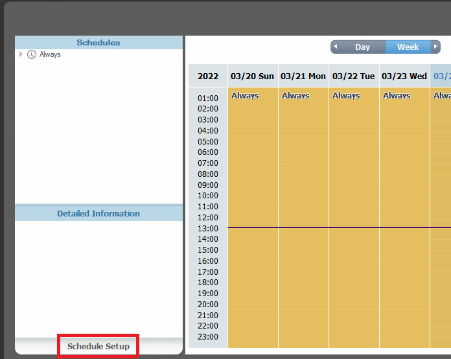Click the Schedules panel header
This screenshot has height=359, width=451.
point(98,43)
